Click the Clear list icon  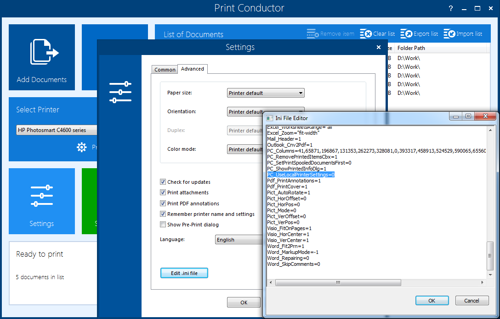coord(366,34)
